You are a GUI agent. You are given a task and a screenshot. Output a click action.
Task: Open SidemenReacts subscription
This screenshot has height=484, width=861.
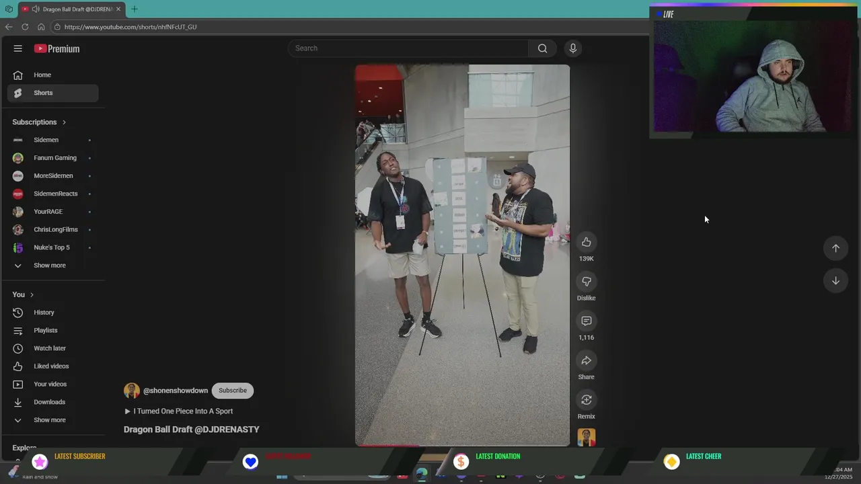click(52, 194)
